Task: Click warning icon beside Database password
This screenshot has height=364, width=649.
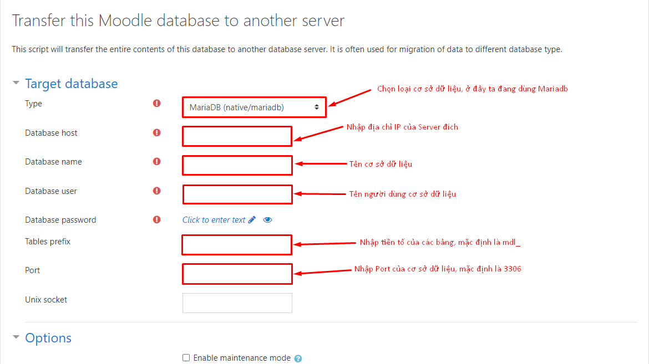Action: pos(157,219)
